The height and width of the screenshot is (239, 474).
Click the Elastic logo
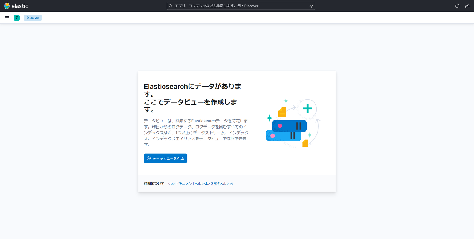click(16, 6)
